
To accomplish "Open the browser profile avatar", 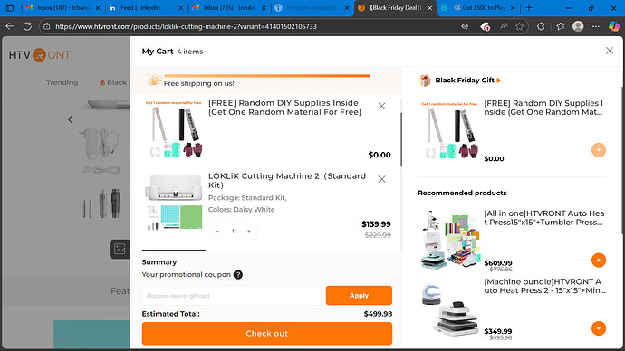I will (578, 26).
